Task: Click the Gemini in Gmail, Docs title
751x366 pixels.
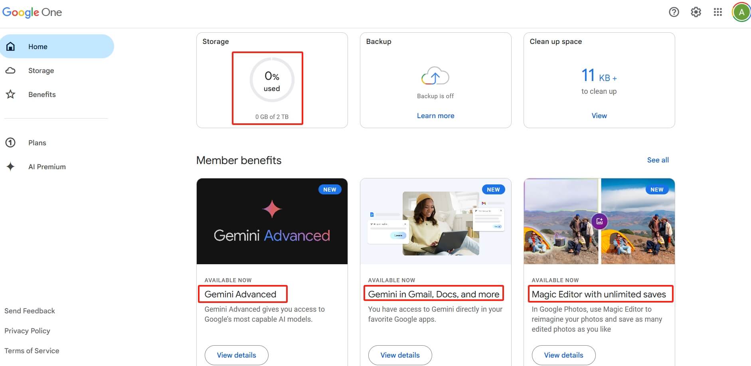Action: pos(433,294)
